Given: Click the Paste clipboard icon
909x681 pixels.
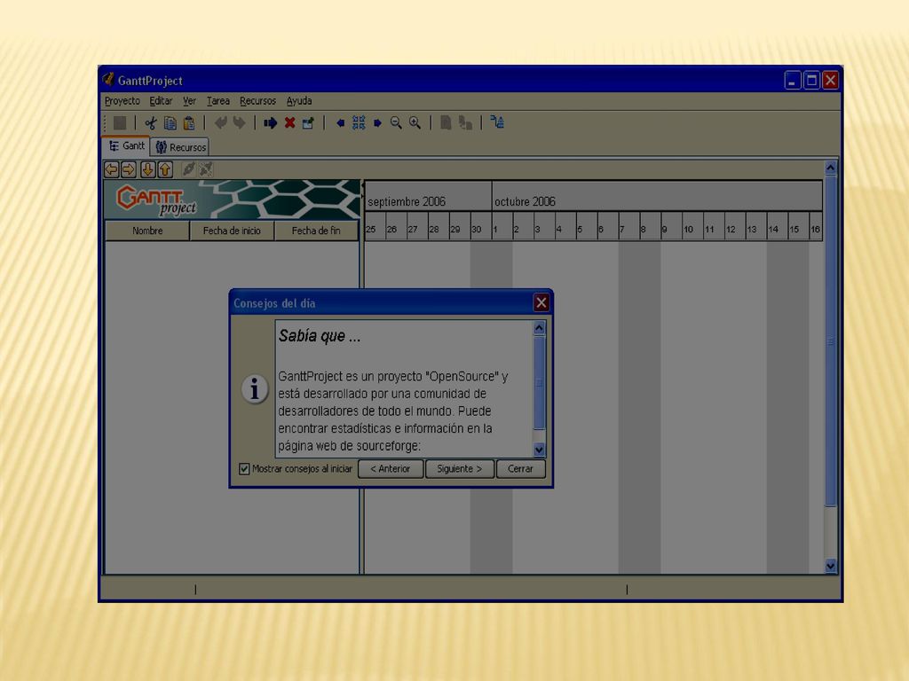Looking at the screenshot, I should (189, 122).
